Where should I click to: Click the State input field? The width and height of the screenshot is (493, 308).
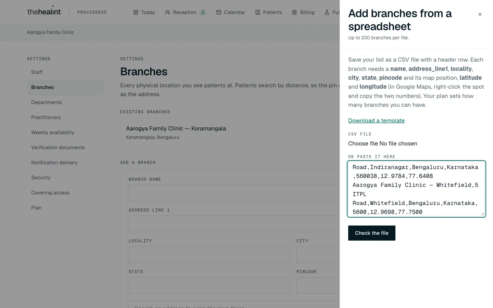coord(209,285)
